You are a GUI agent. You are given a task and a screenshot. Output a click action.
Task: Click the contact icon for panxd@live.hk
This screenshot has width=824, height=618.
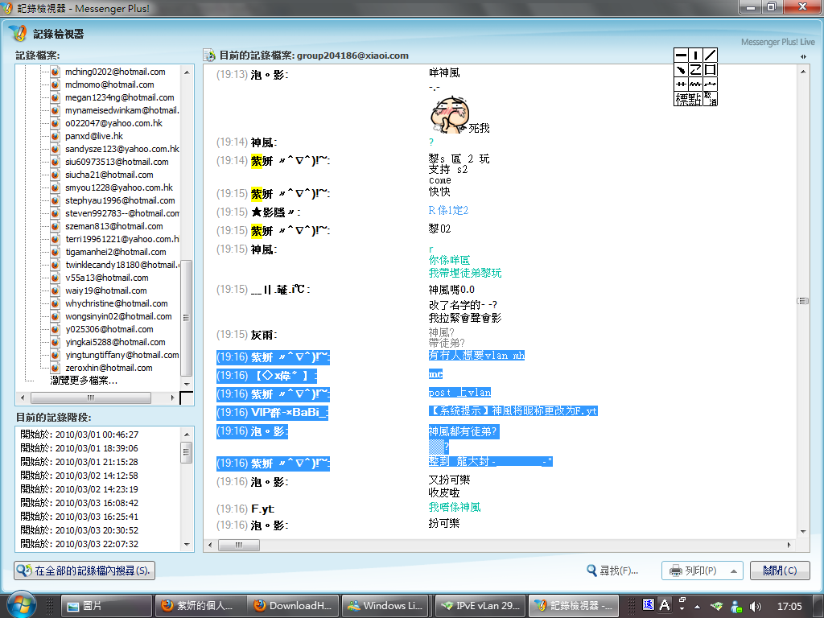pyautogui.click(x=56, y=136)
